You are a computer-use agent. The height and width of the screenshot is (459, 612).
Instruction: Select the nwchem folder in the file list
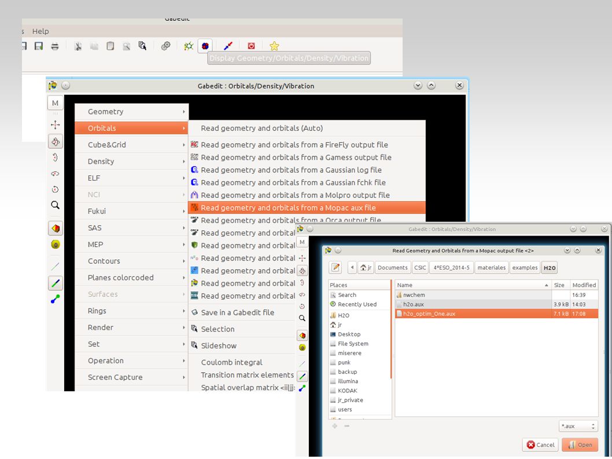click(496, 295)
